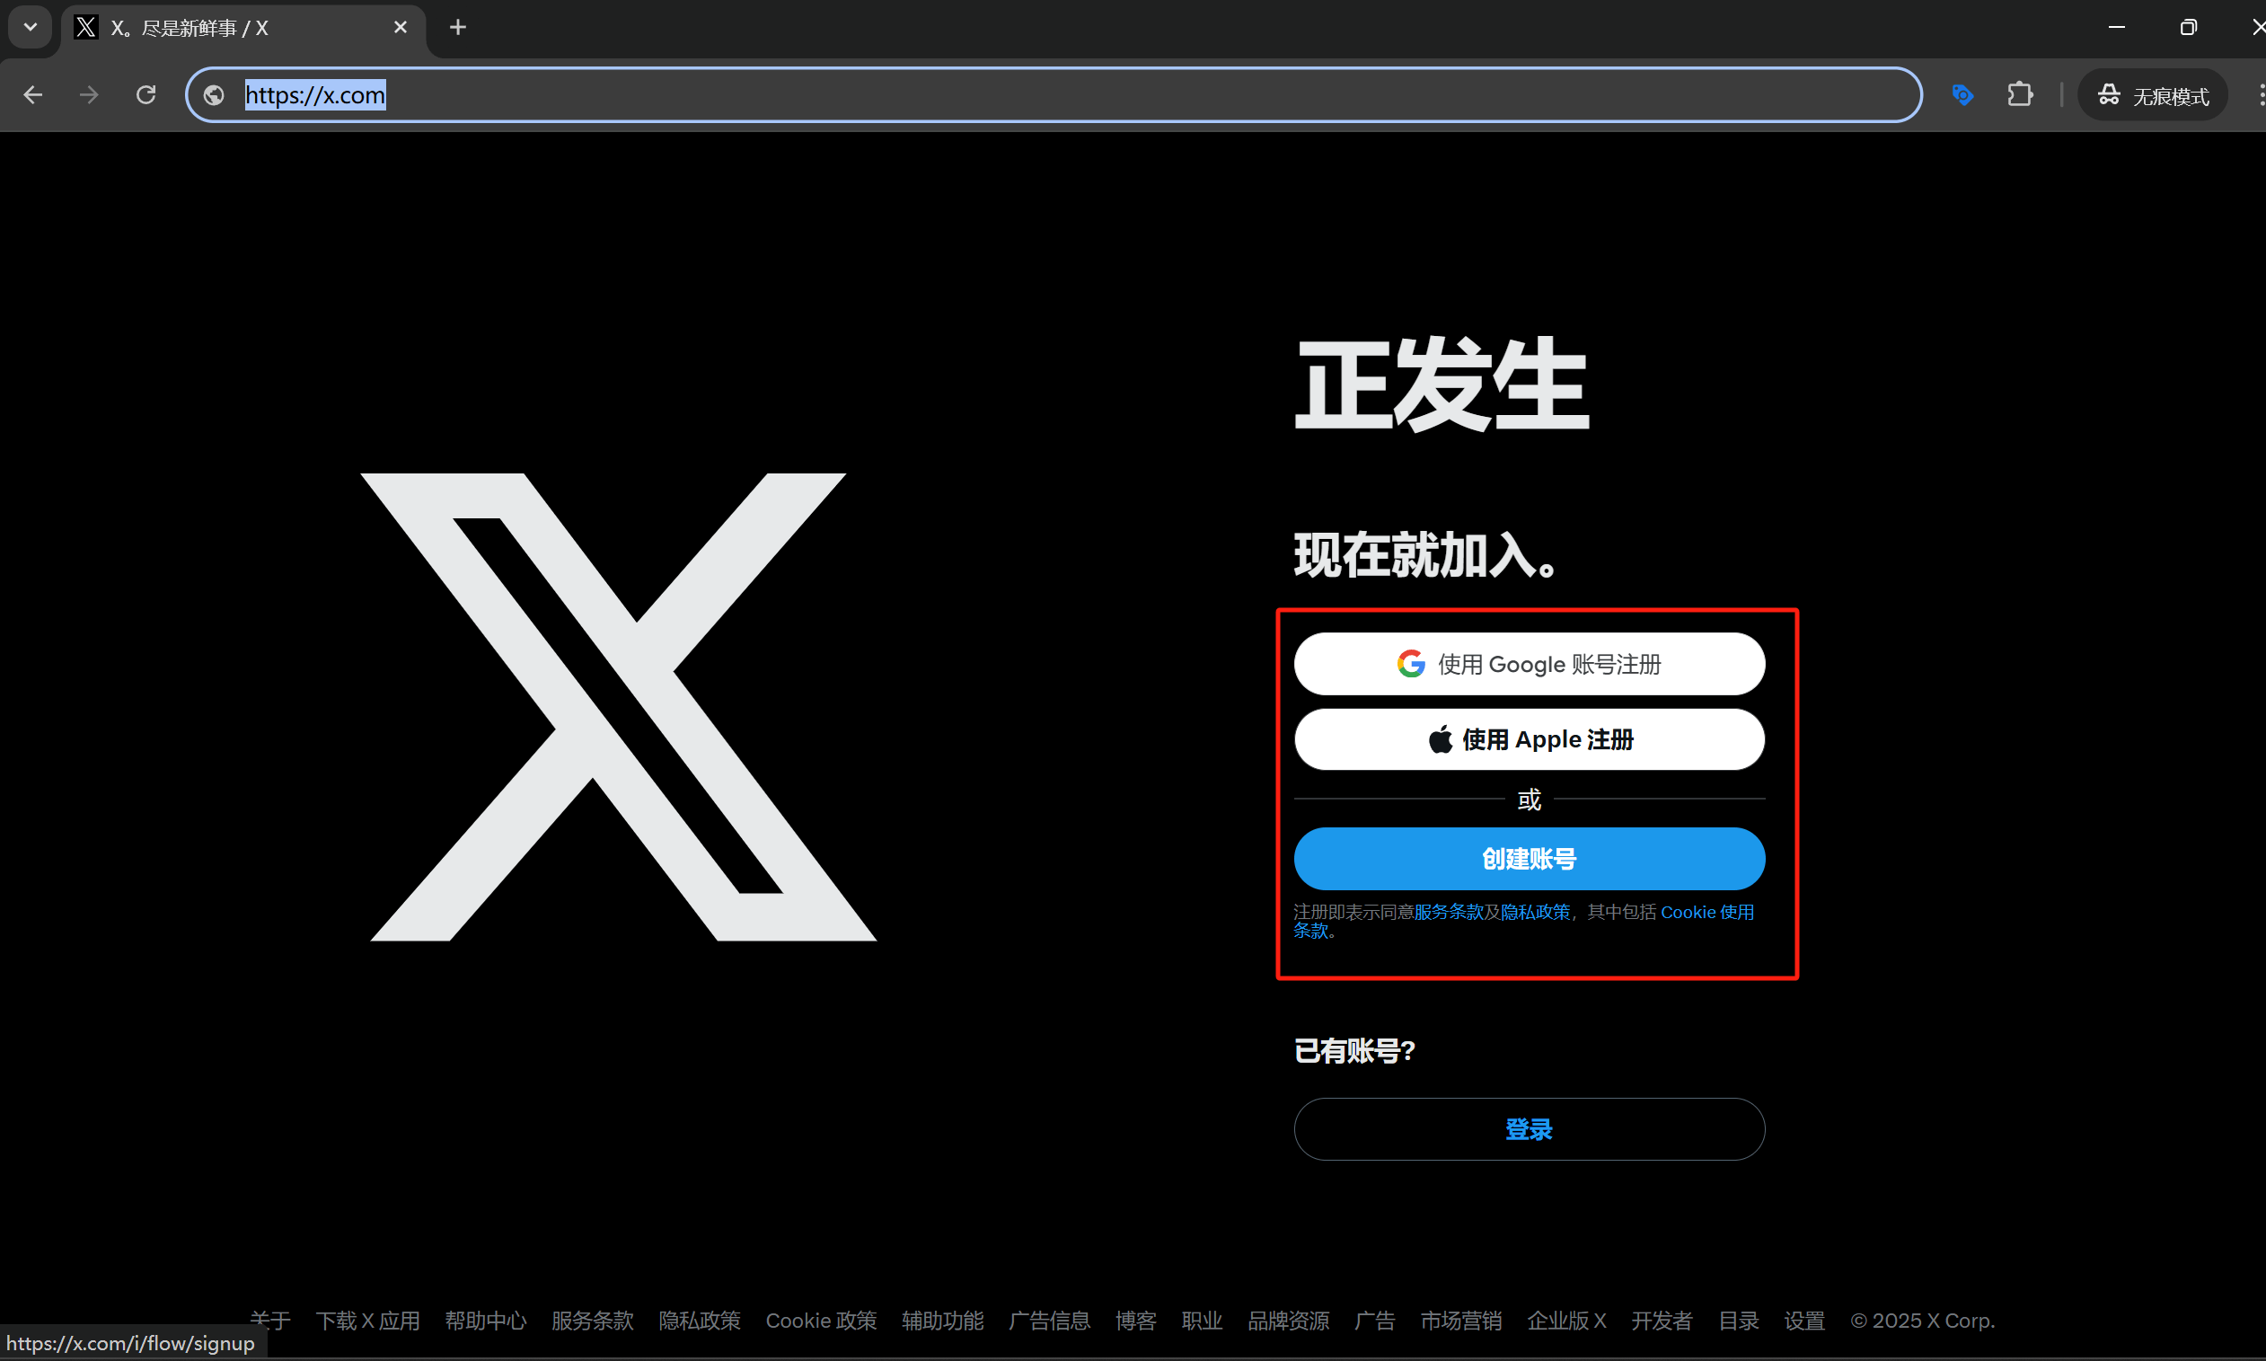The image size is (2266, 1361).
Task: Open site information via the globe icon
Action: (213, 94)
